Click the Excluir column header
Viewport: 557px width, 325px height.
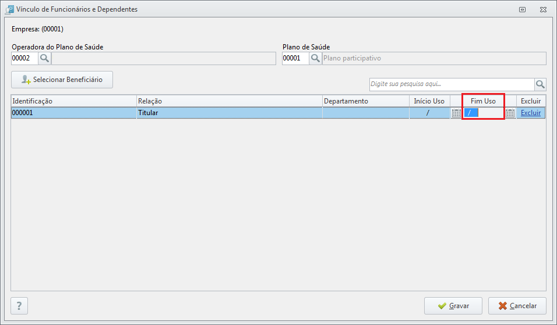tap(531, 101)
